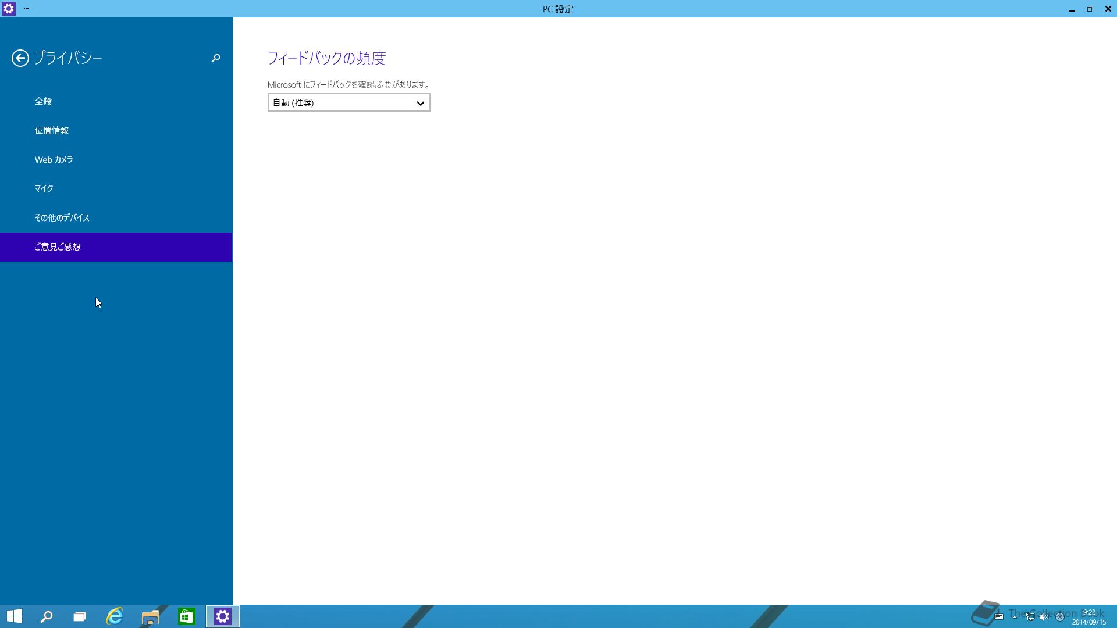Screen dimensions: 1117x628
Task: Select 位置情報 in the sidebar
Action: pos(116,130)
